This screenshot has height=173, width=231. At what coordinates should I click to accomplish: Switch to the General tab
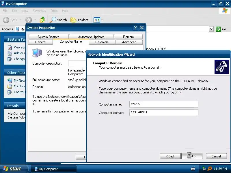tap(41, 42)
